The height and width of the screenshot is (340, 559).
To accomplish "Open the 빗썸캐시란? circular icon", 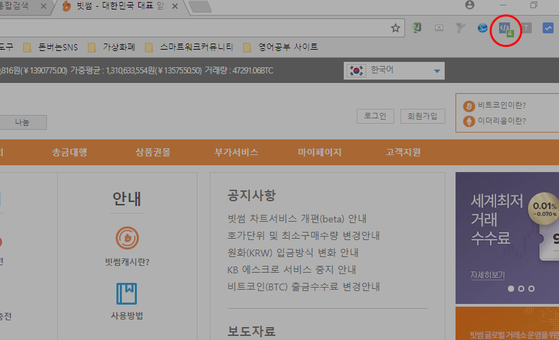I will 127,237.
